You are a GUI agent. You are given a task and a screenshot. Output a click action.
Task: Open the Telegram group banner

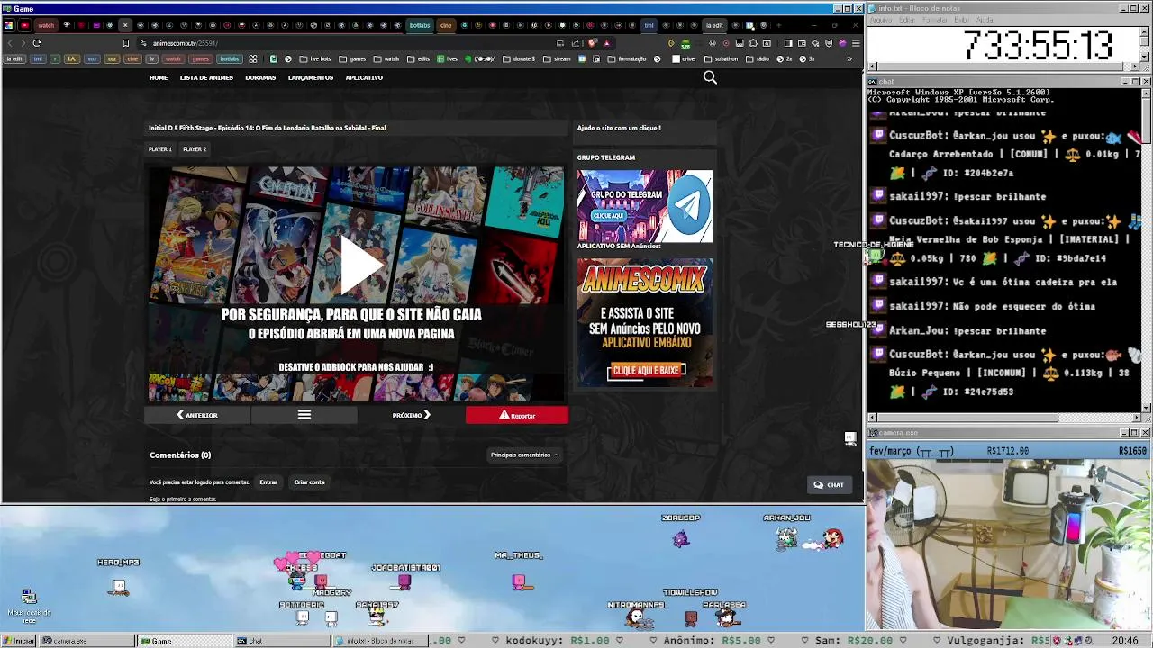pyautogui.click(x=645, y=206)
